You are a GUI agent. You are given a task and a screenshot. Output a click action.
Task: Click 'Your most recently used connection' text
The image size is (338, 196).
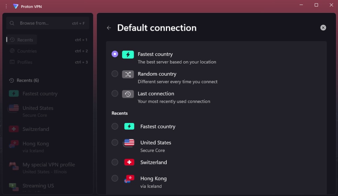point(174,101)
